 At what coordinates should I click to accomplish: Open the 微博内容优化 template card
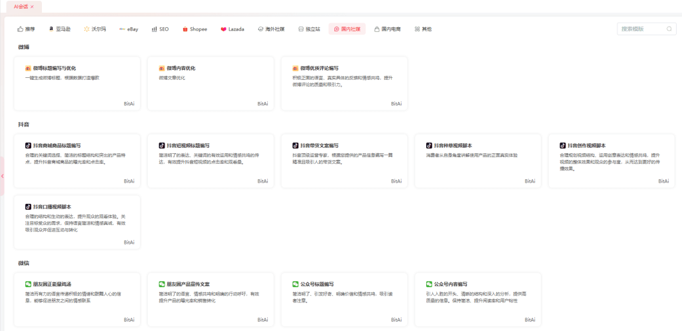(x=210, y=83)
